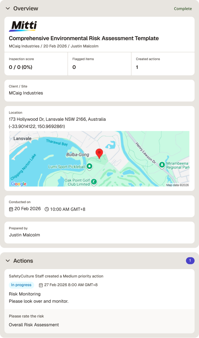Click the Complete status label
This screenshot has height=338, width=199.
[x=183, y=9]
